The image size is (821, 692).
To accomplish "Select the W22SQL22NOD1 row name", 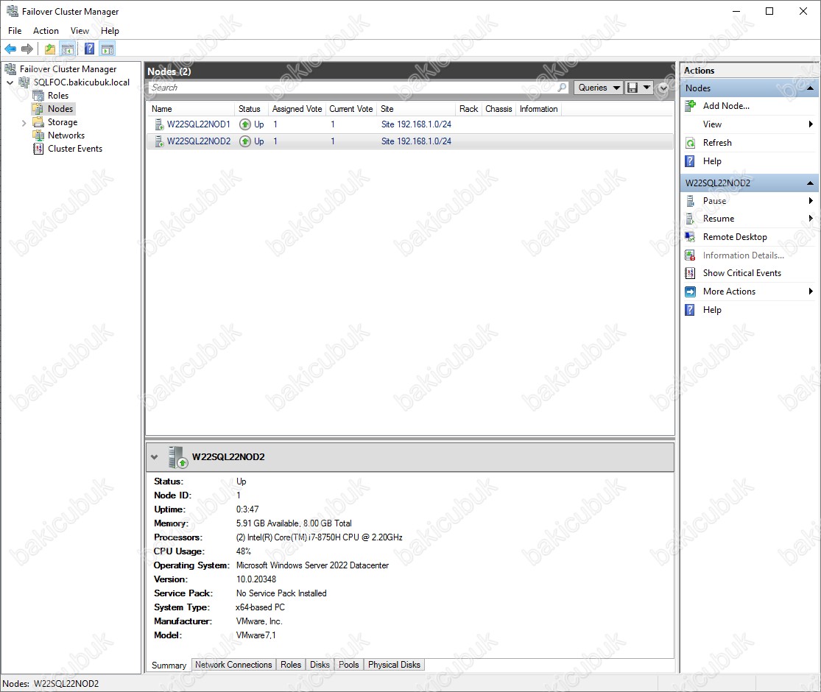I will pyautogui.click(x=199, y=124).
